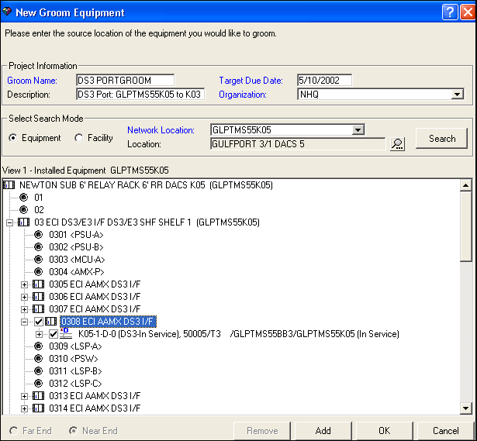Viewport: 477px width, 441px height.
Task: Click the tree scrollbar down arrow
Action: click(x=465, y=408)
